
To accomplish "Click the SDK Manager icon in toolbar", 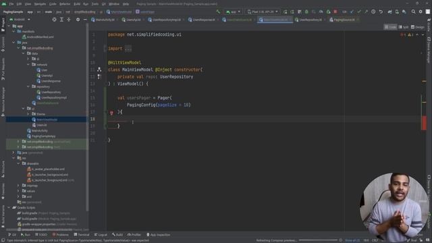I will coord(404,12).
